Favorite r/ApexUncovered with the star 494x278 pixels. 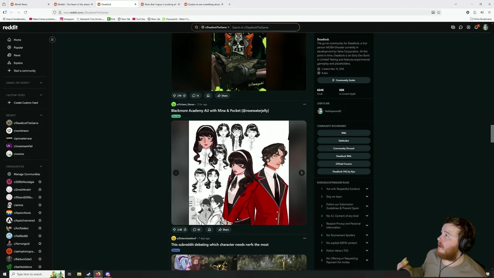point(40,220)
